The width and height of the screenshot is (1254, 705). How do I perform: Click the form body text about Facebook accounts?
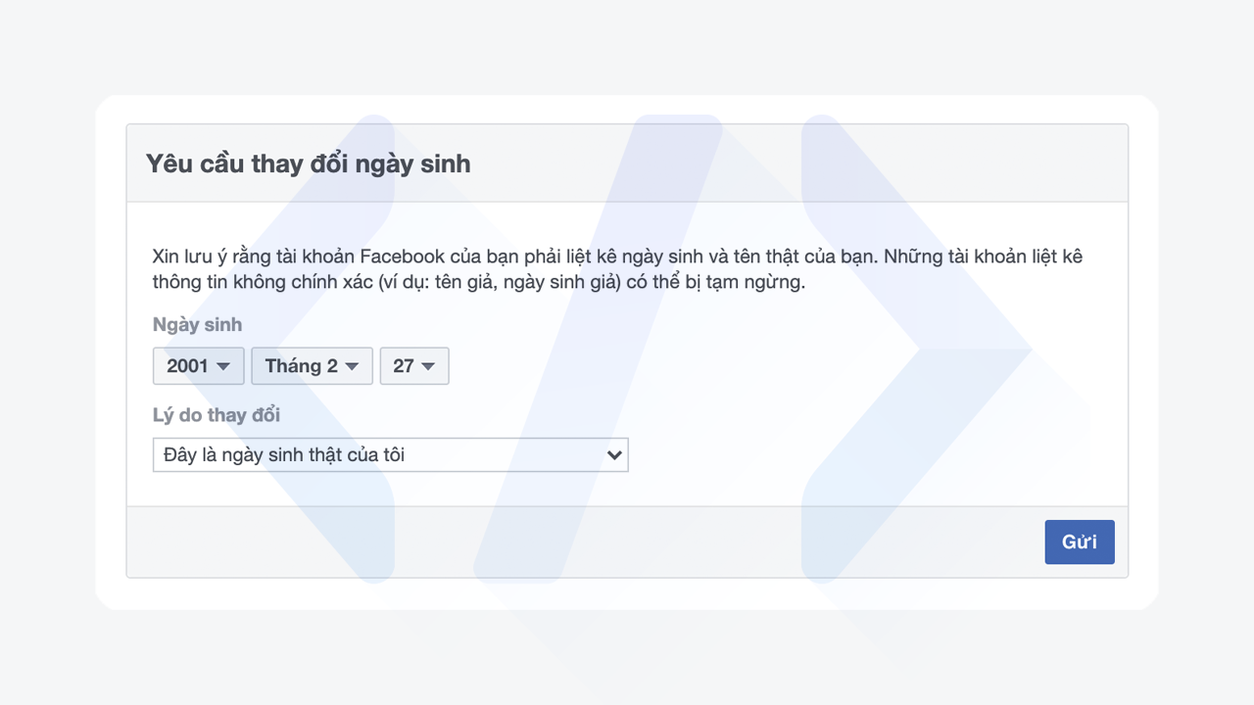point(617,269)
